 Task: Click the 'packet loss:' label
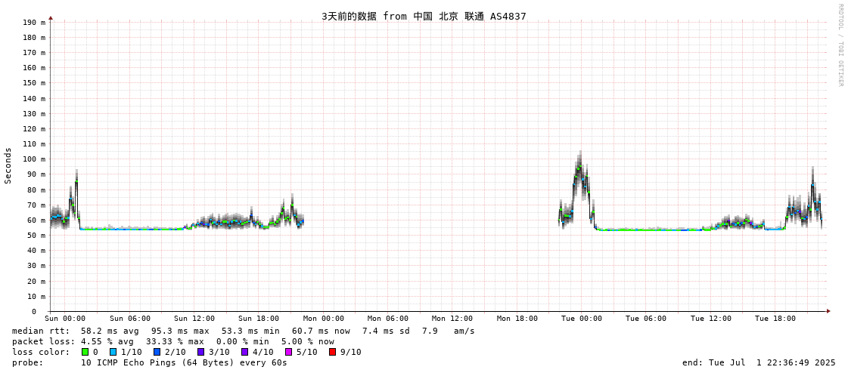[42, 341]
